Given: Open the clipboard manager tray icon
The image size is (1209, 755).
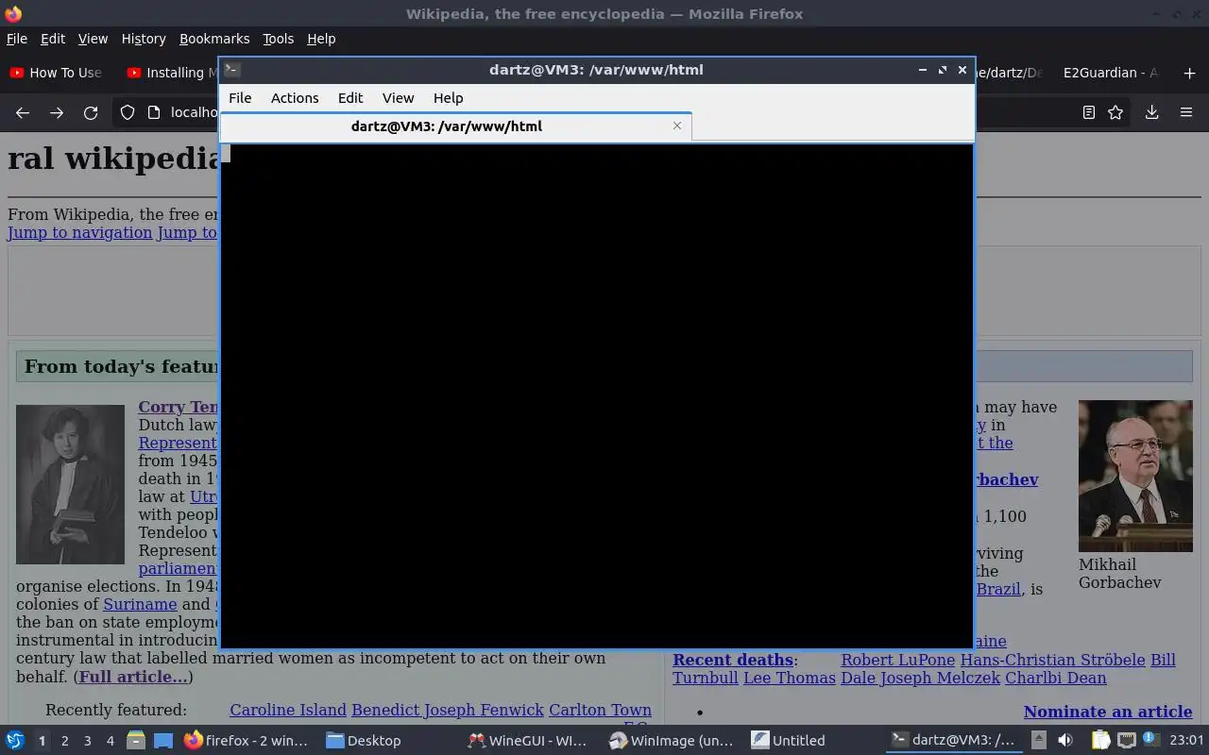Looking at the screenshot, I should [x=1098, y=740].
